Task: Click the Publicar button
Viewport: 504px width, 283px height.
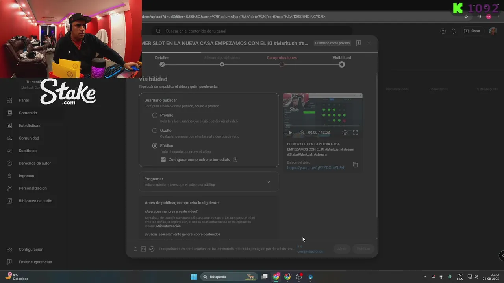Action: [x=363, y=249]
